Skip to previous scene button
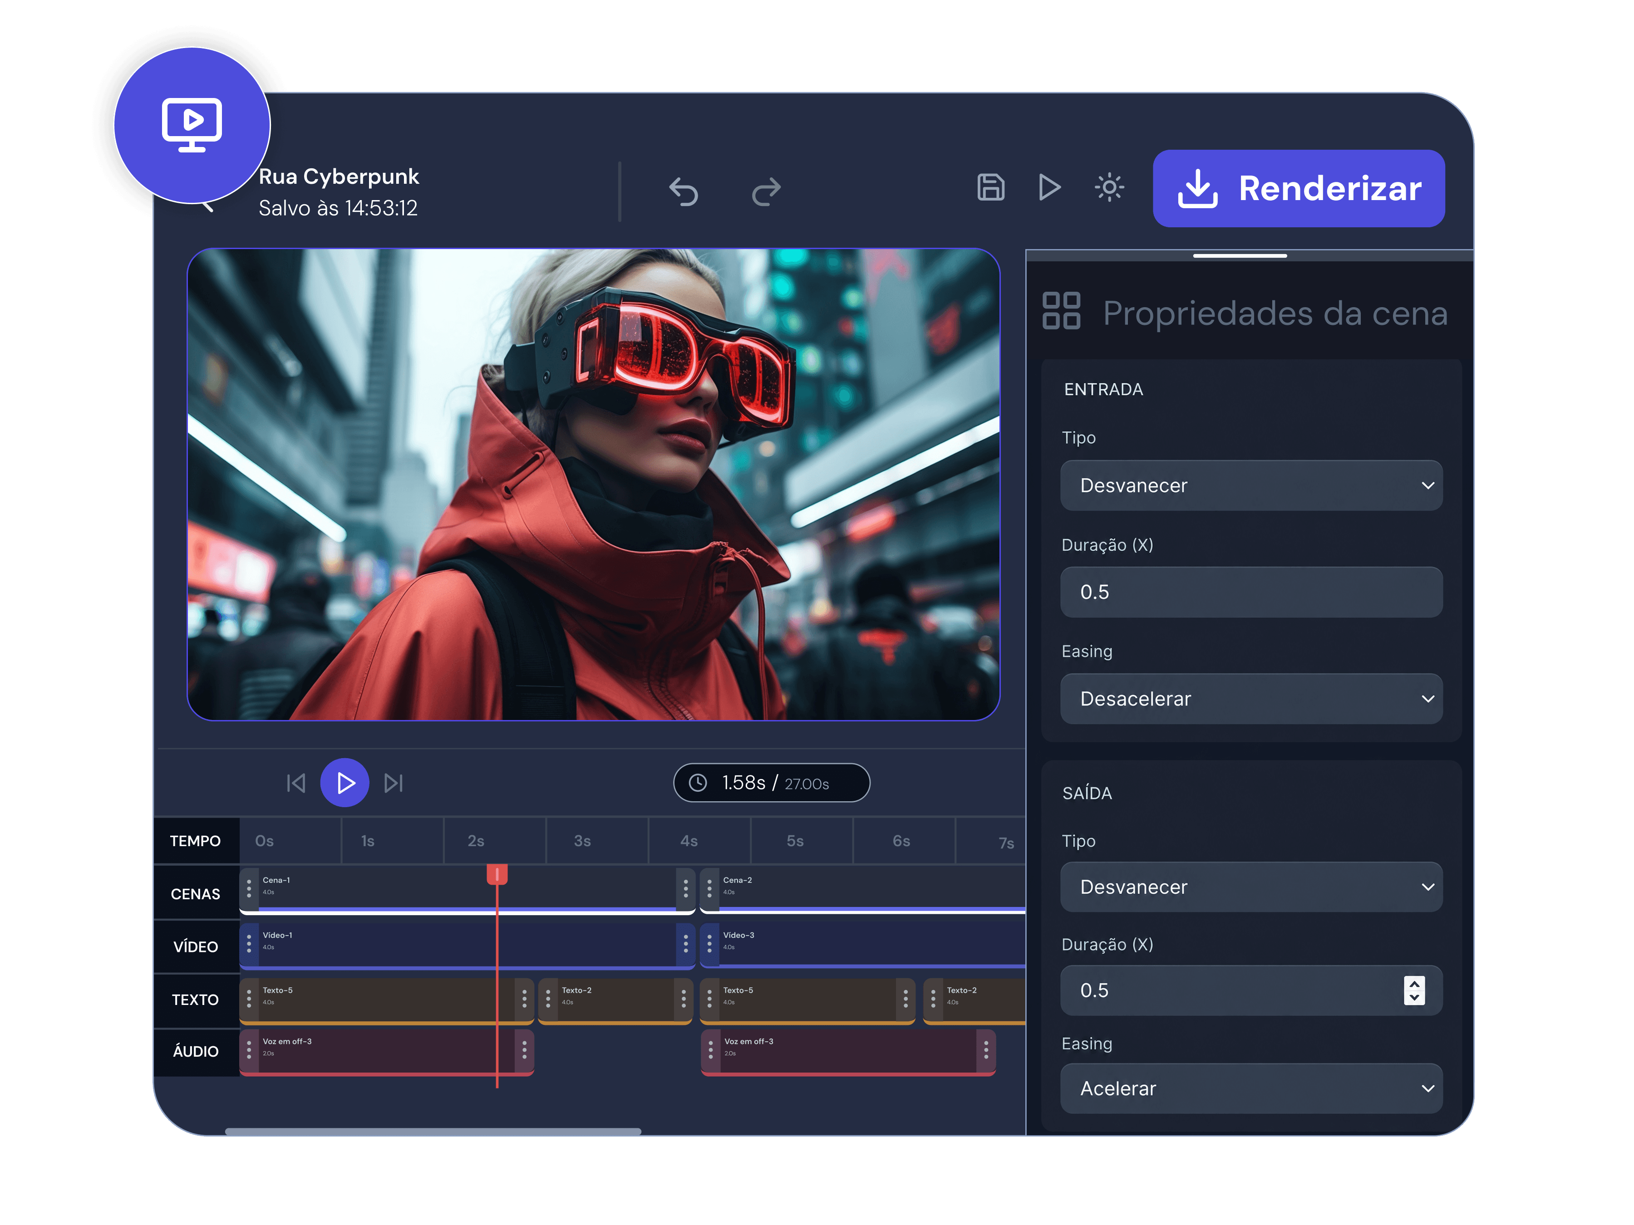Viewport: 1634px width, 1225px height. tap(296, 783)
